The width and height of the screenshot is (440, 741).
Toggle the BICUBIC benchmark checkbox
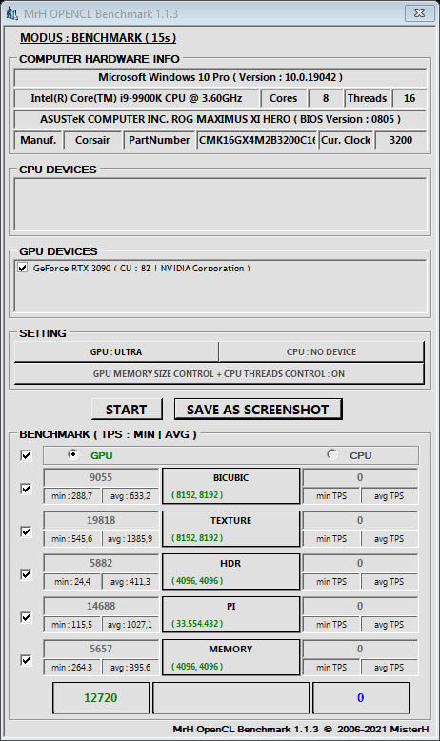coord(26,489)
